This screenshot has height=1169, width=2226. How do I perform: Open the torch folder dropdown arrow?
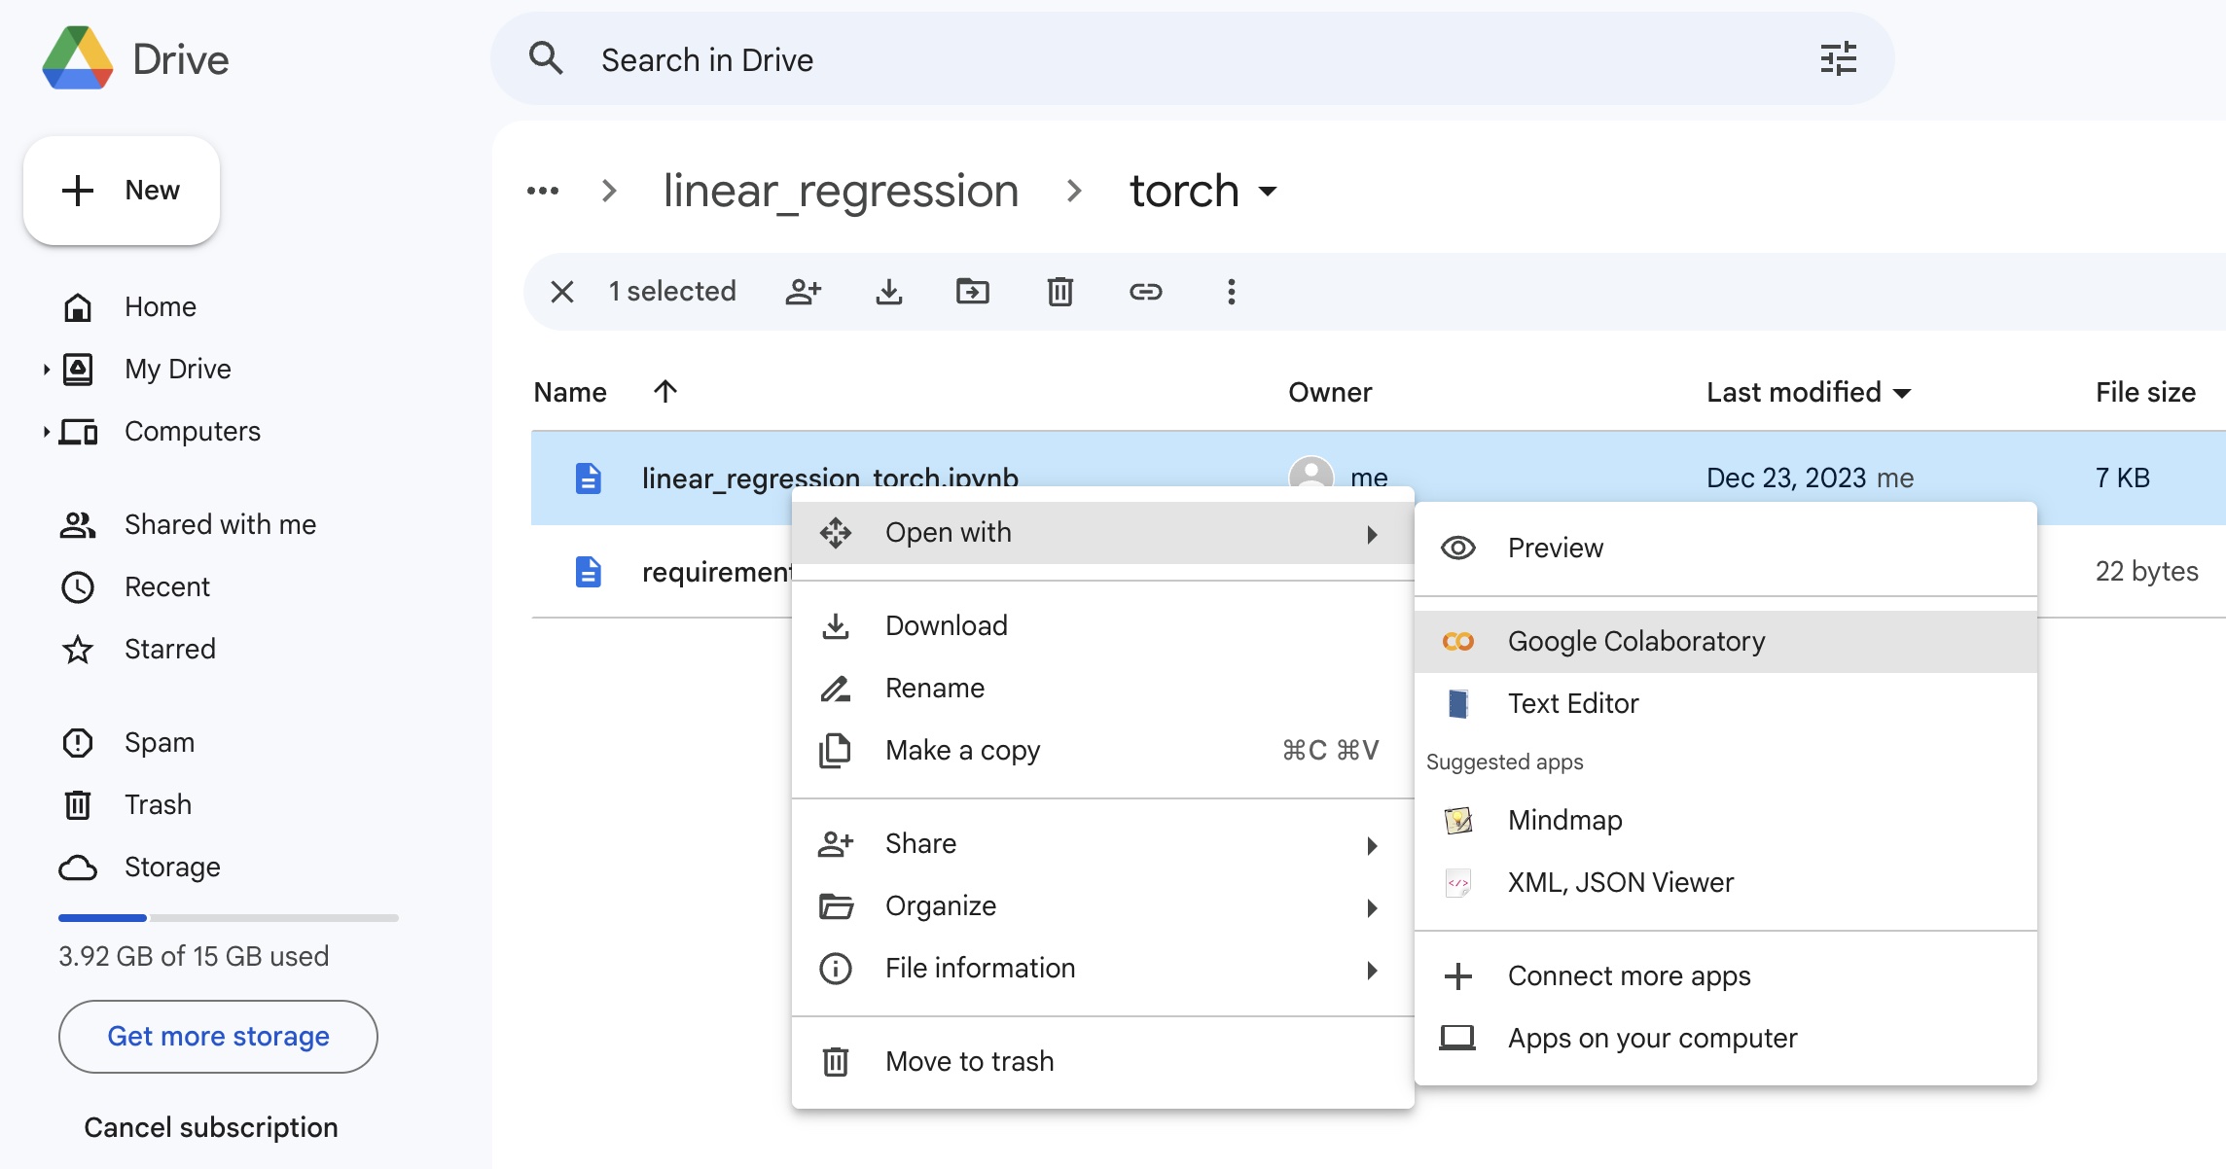click(x=1267, y=192)
